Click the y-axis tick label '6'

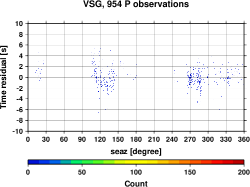(x=21, y=45)
